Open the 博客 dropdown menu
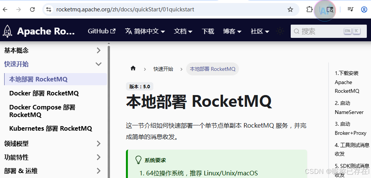 point(232,31)
